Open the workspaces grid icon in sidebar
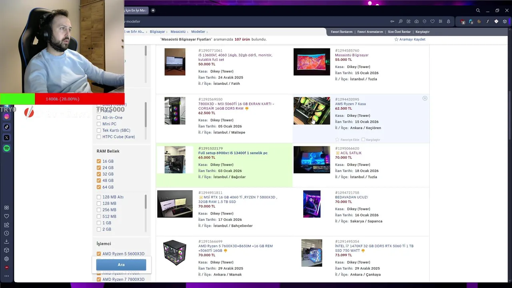 [x=6, y=208]
